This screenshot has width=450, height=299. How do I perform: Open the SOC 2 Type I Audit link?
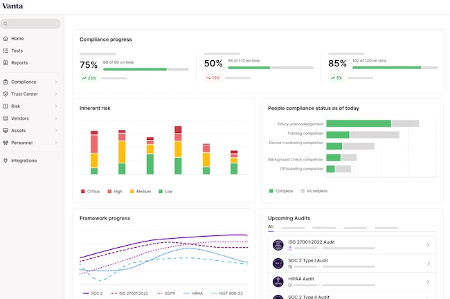[x=308, y=260]
